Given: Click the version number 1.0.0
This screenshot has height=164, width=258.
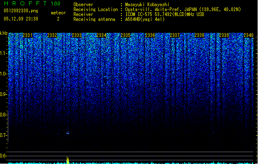Looking at the screenshot, I should (55, 3).
